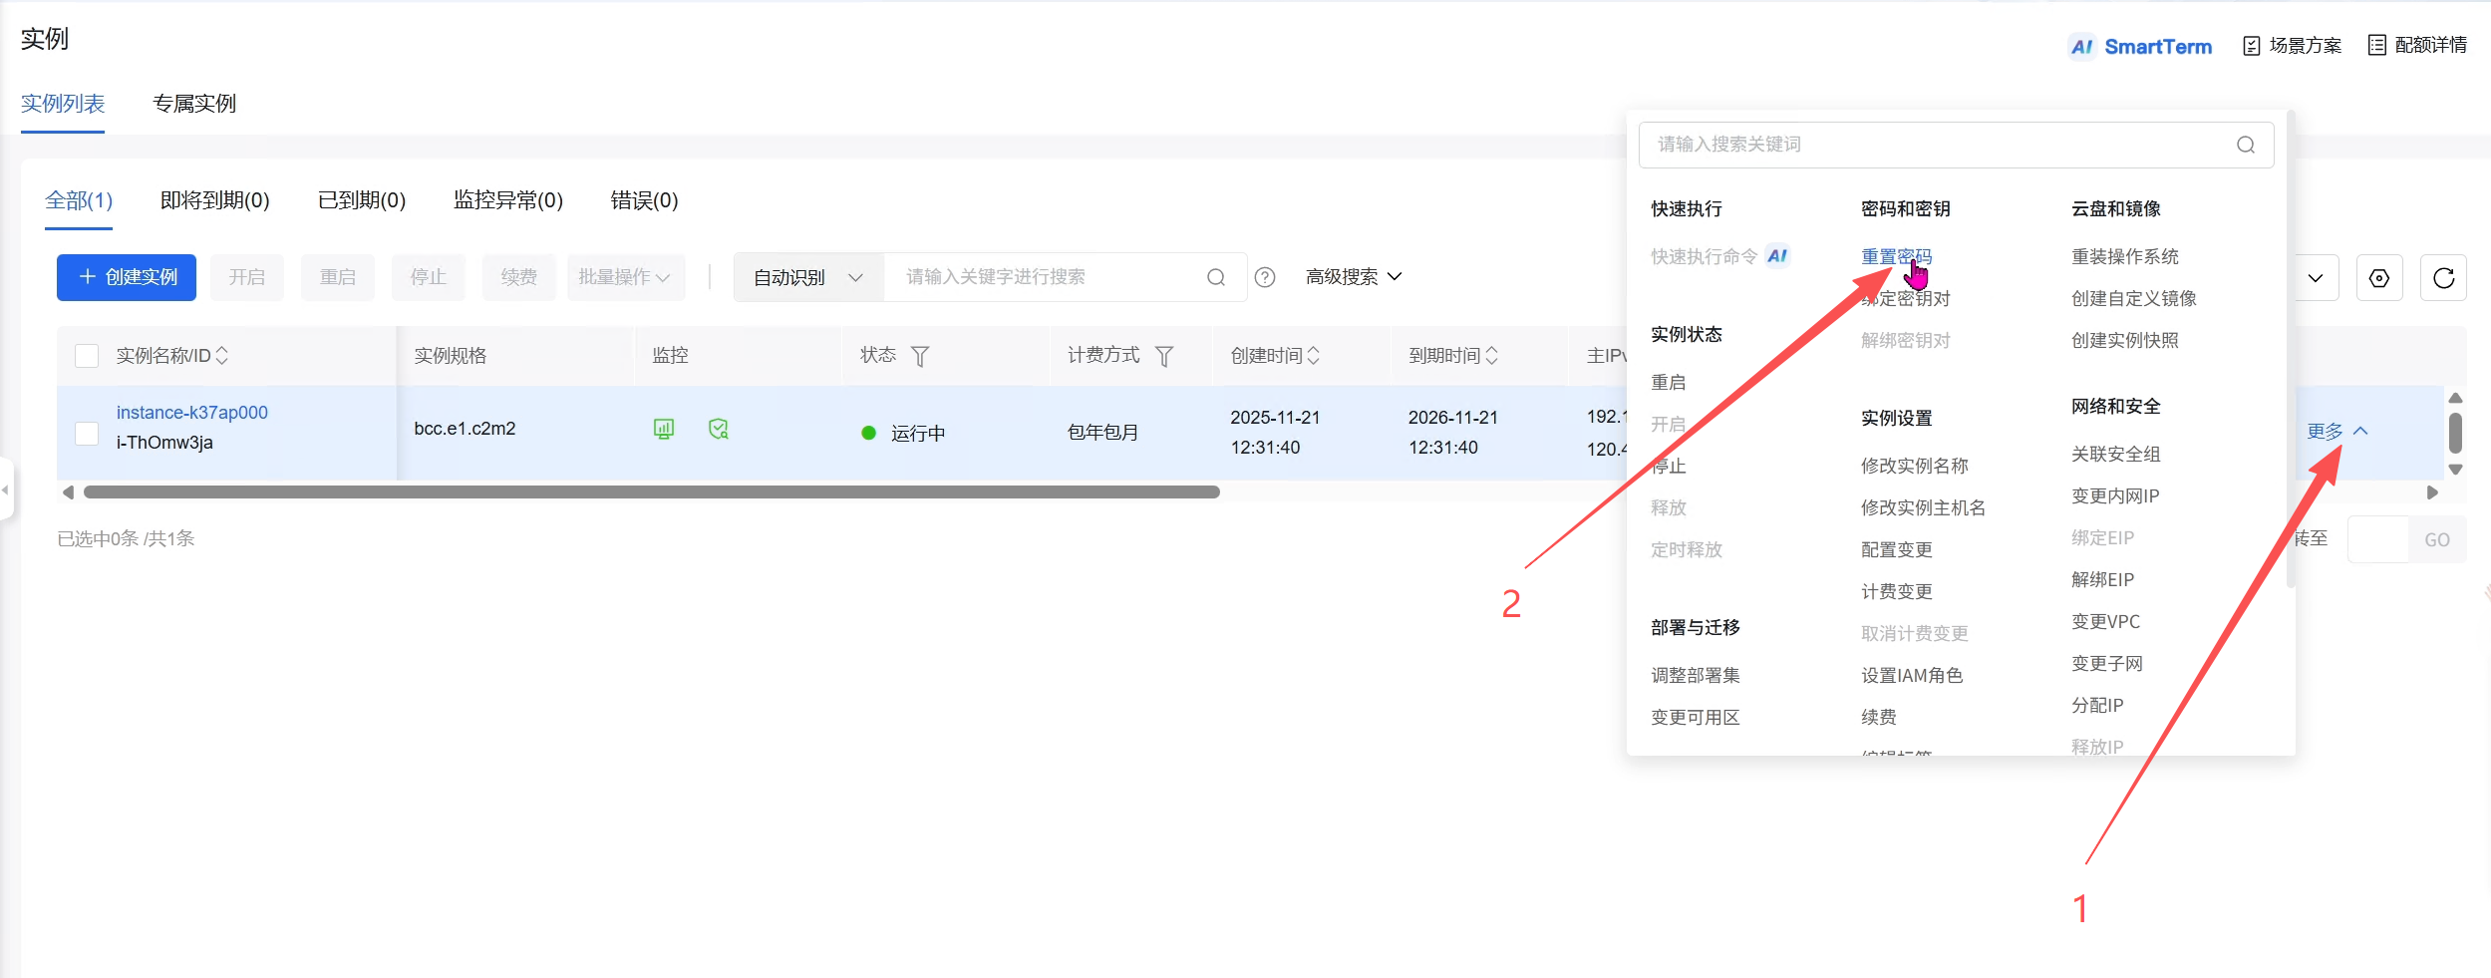
Task: View monitoring chart icon for instance-k37ap000
Action: coord(664,429)
